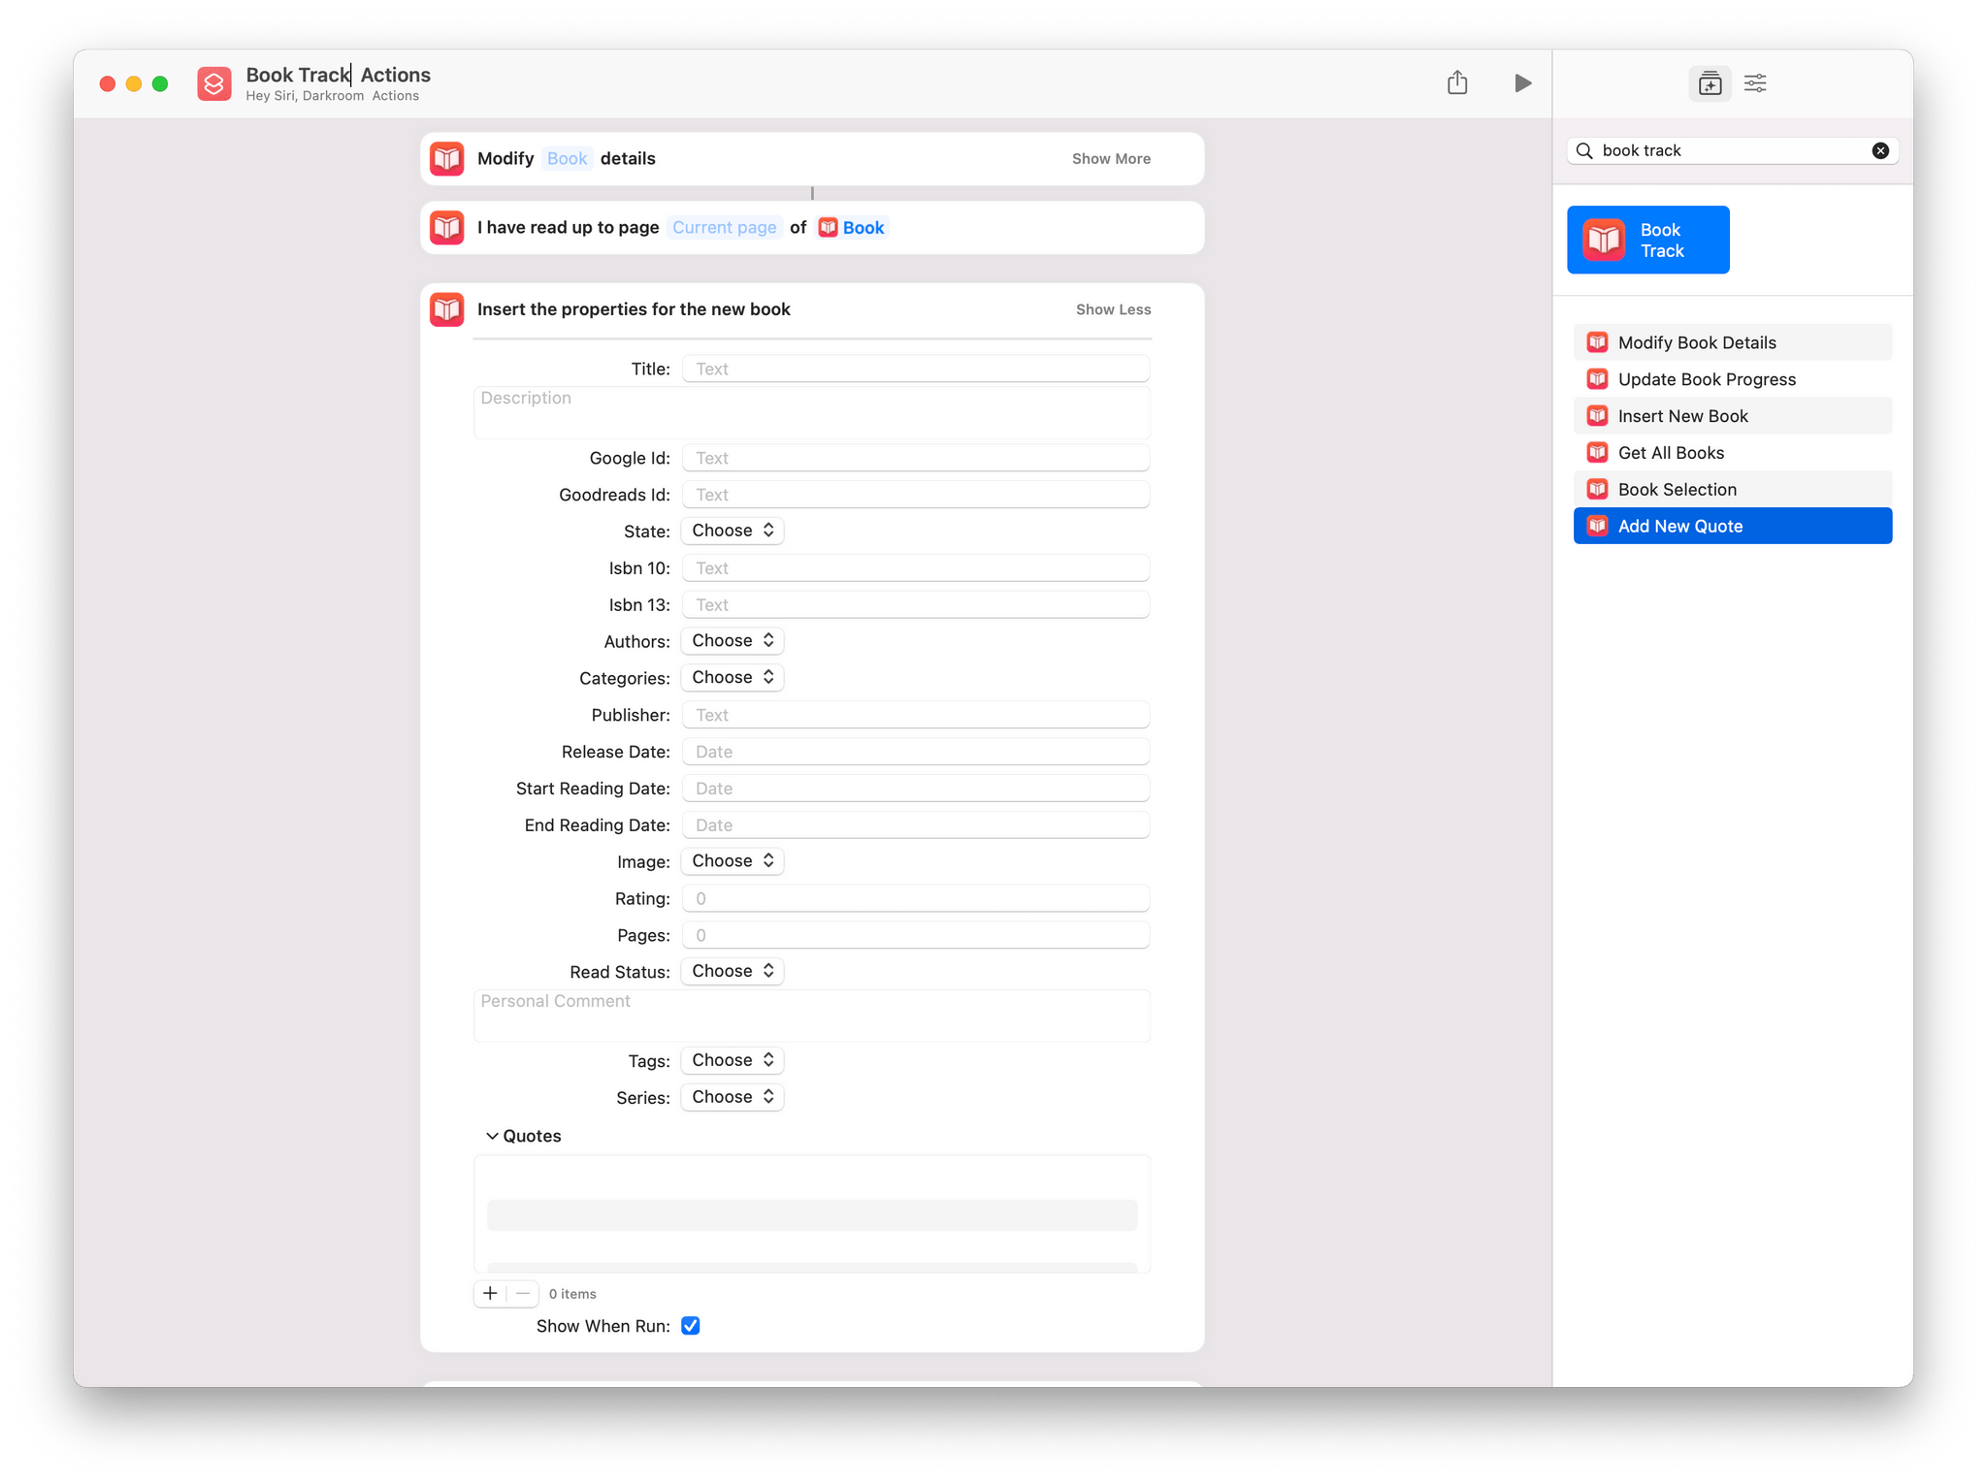This screenshot has width=1987, height=1484.
Task: Click Insert New Book action icon
Action: click(x=1599, y=415)
